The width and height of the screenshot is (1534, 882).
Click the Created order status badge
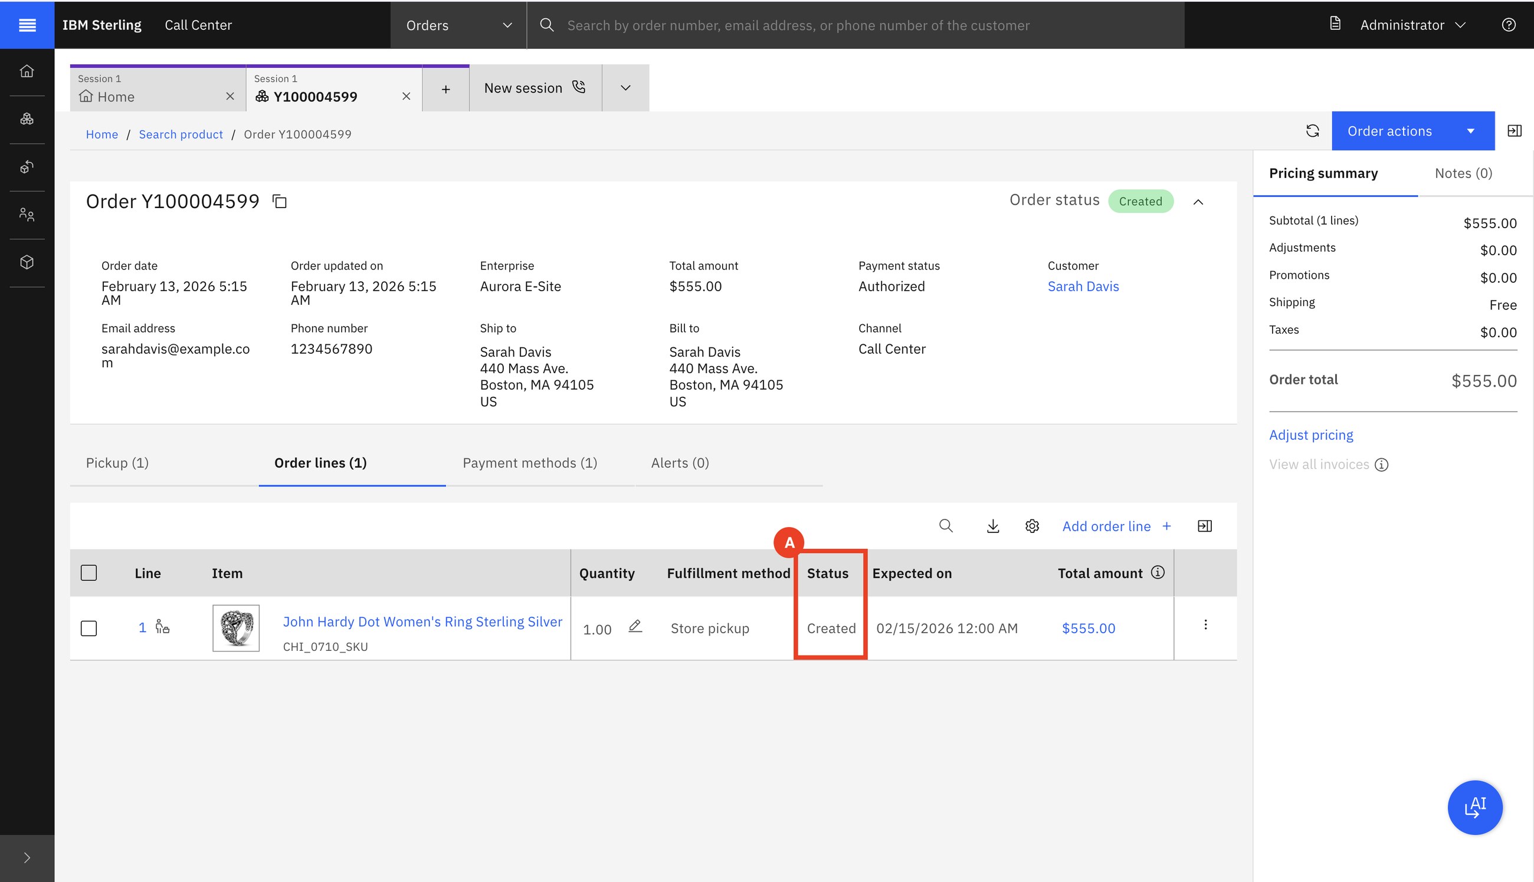1140,202
